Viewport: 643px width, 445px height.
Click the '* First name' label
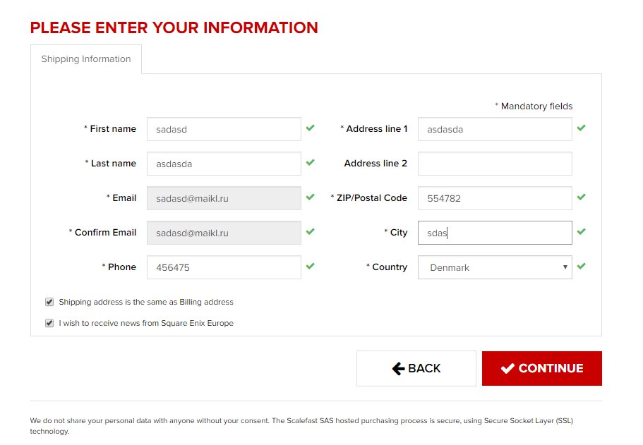click(110, 128)
